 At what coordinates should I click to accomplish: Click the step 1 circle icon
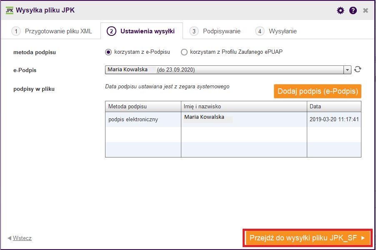(16, 31)
